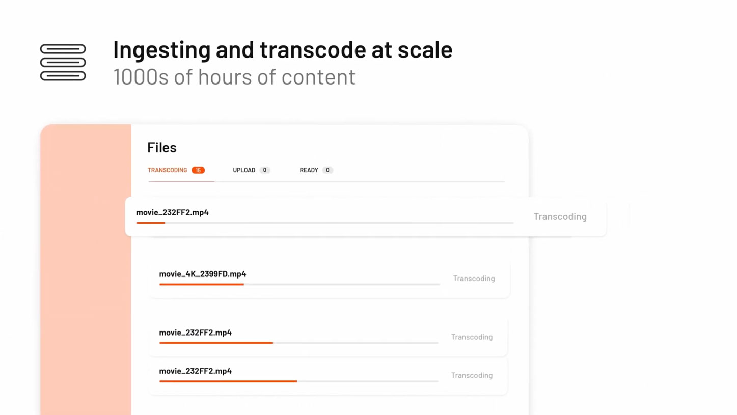The height and width of the screenshot is (415, 737).
Task: Select the orange badge showing 15
Action: coord(198,170)
